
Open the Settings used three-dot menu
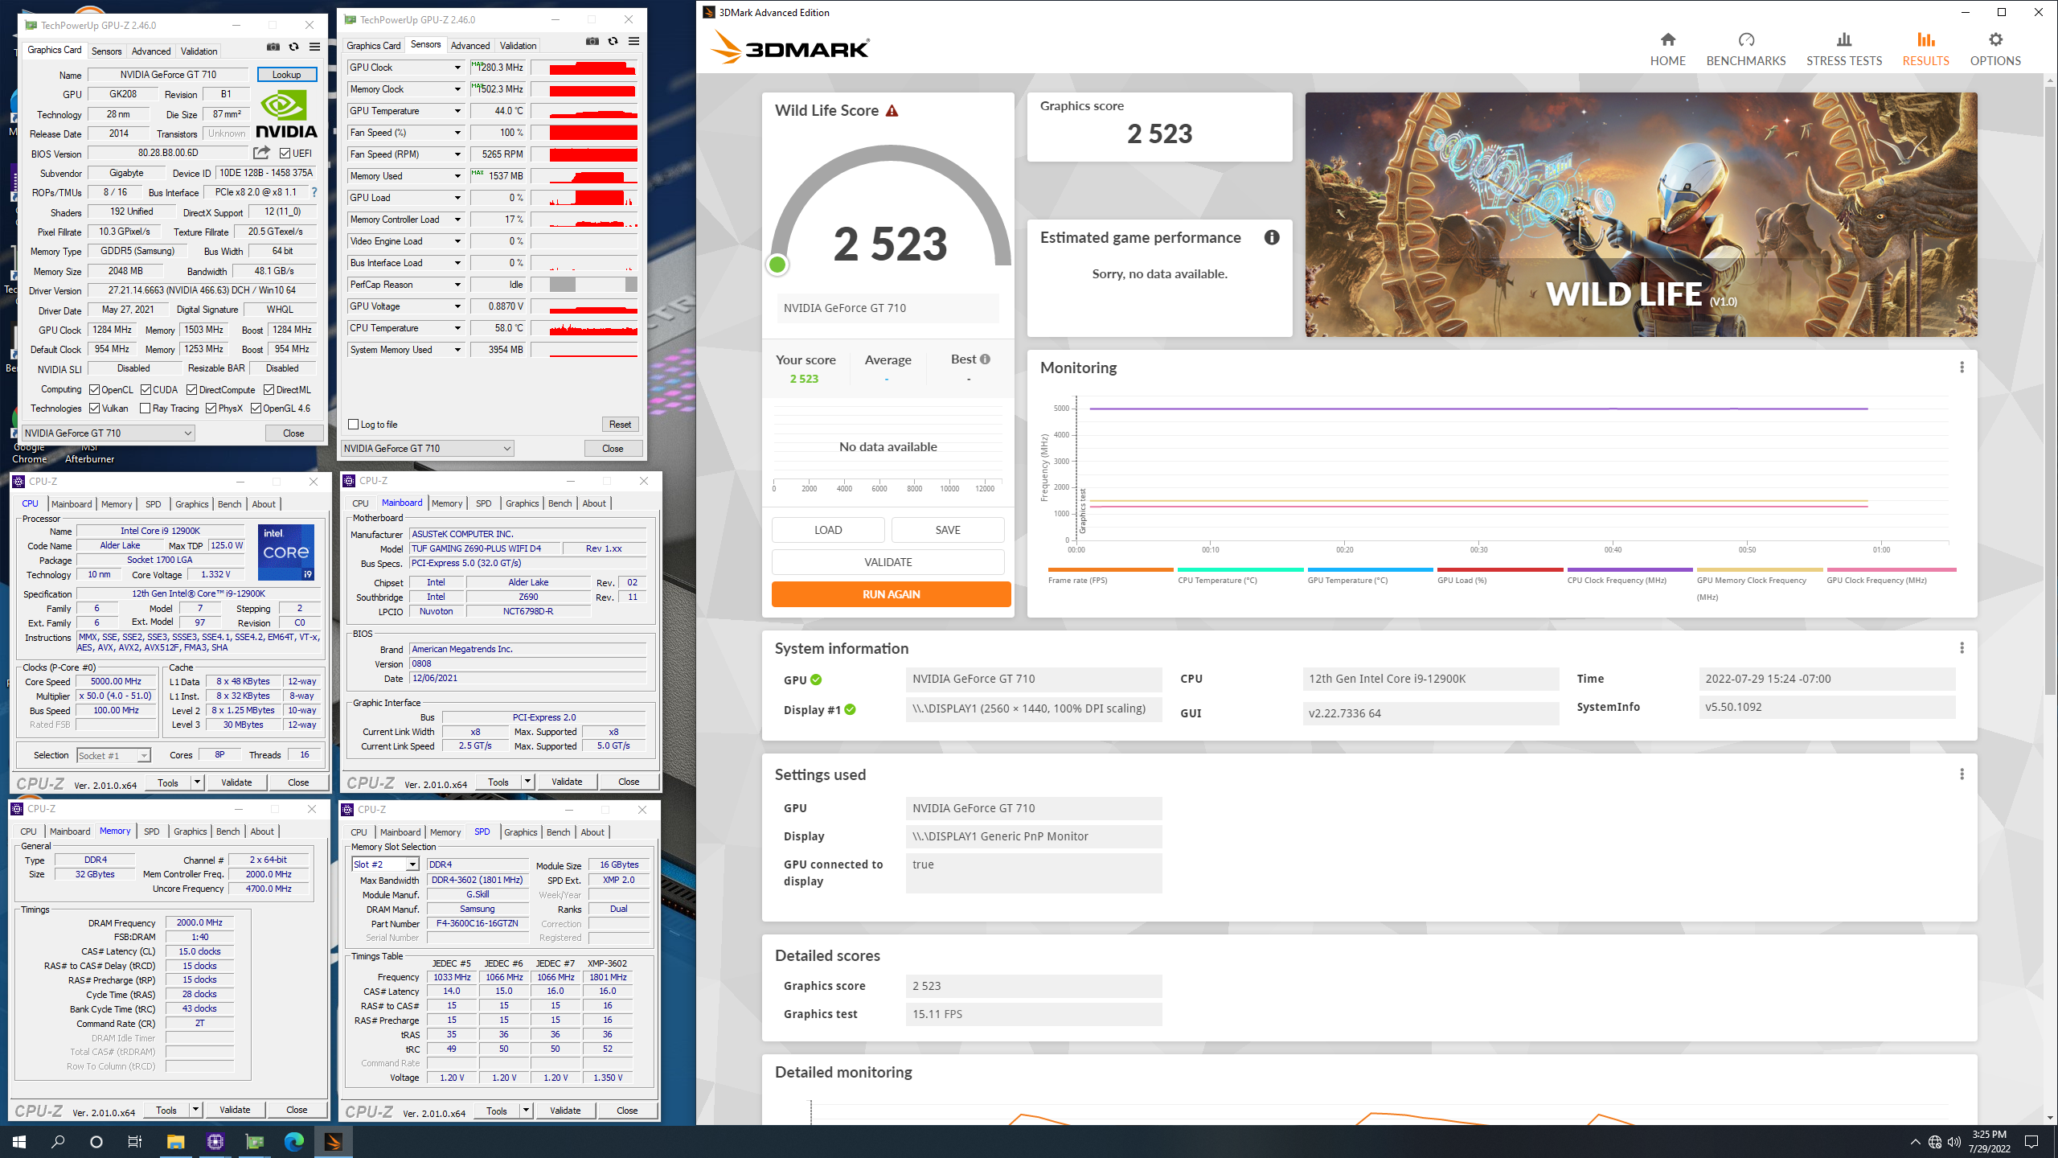(x=1962, y=774)
